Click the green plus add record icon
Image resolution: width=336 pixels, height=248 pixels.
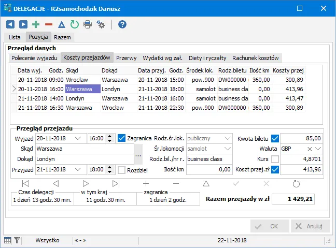tap(36, 24)
